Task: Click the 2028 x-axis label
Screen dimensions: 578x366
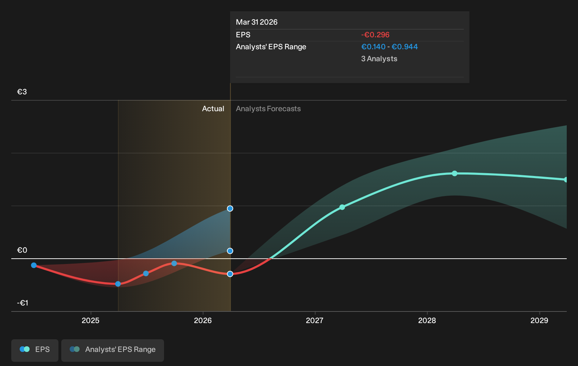Action: coord(427,321)
